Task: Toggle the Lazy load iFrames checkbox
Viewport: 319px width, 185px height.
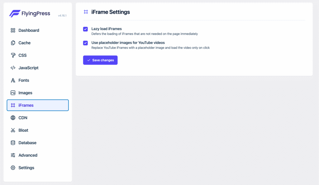Action: (85, 29)
